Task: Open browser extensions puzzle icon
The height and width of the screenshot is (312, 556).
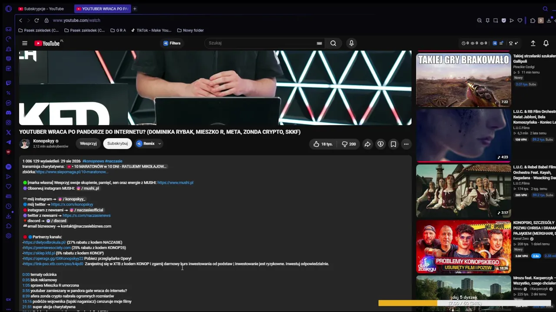Action: click(x=533, y=20)
